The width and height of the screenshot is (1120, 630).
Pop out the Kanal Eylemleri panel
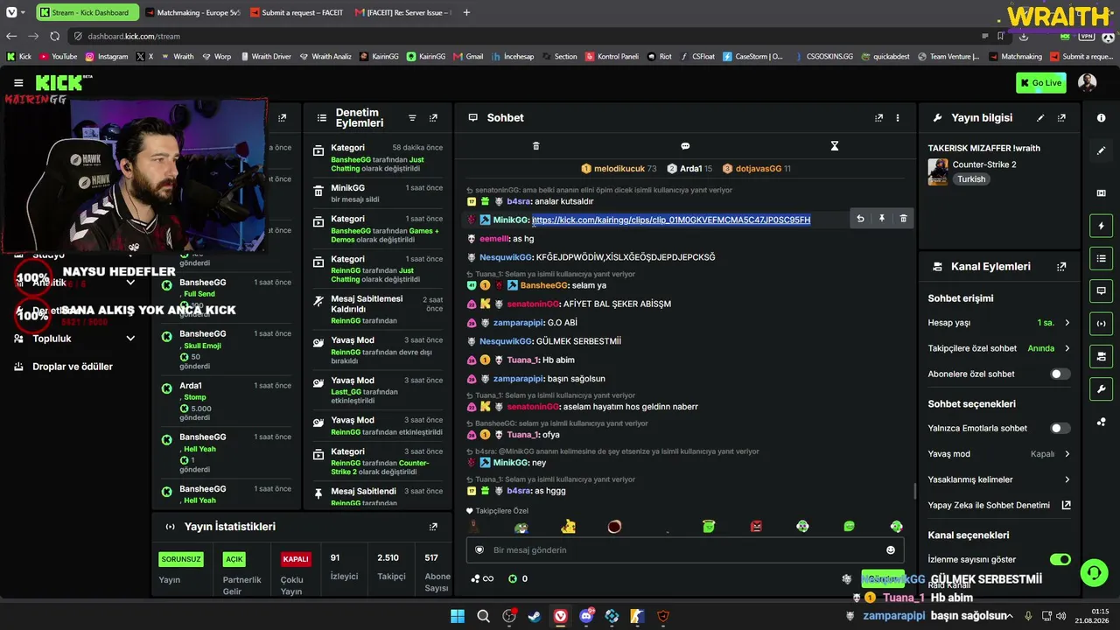1061,267
